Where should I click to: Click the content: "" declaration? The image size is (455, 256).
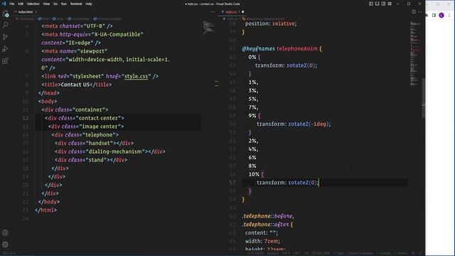[x=262, y=233]
